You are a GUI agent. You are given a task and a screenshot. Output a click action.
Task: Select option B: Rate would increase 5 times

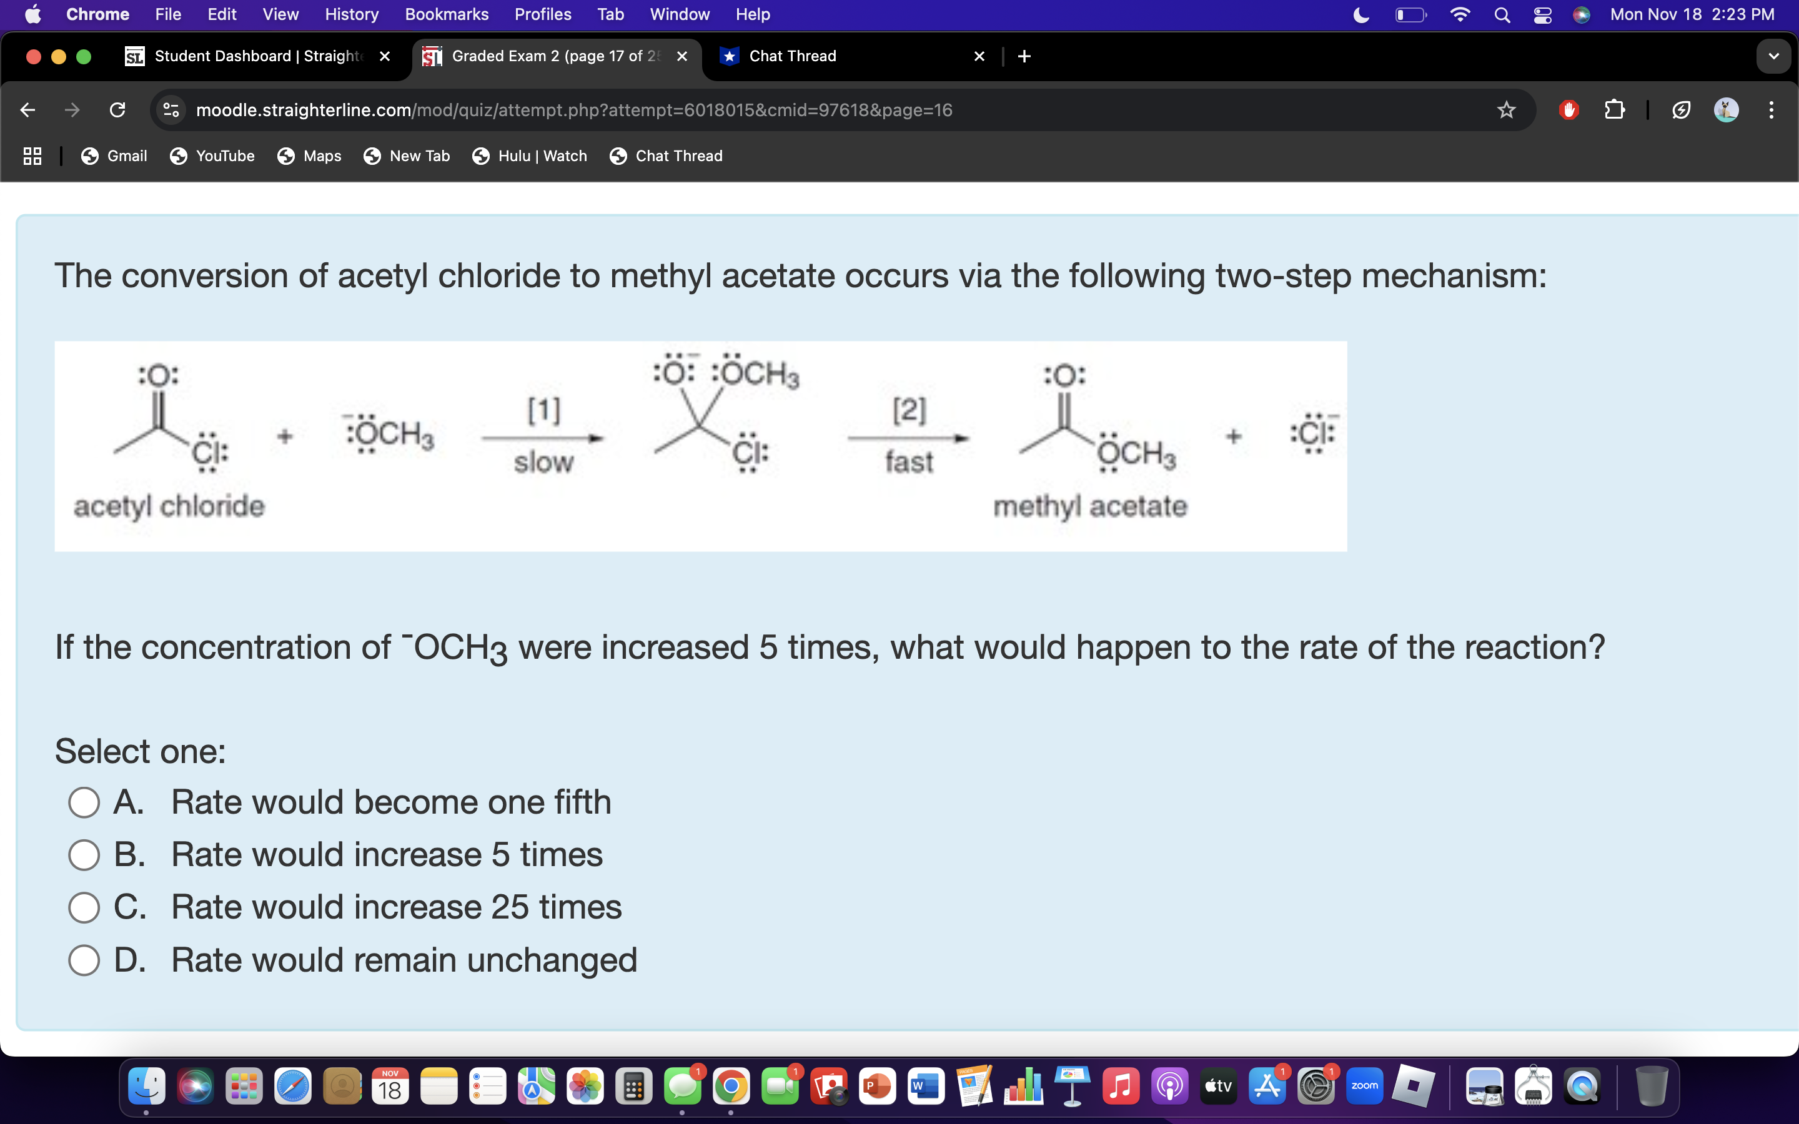click(84, 855)
